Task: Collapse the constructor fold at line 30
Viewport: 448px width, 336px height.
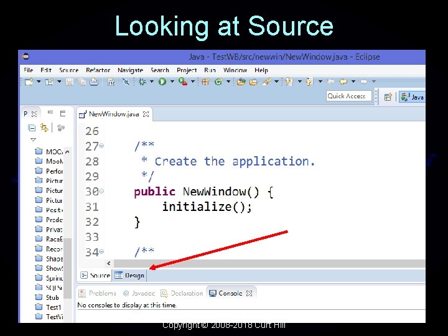Action: [x=101, y=191]
